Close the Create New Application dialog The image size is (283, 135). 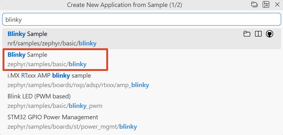[x=277, y=5]
